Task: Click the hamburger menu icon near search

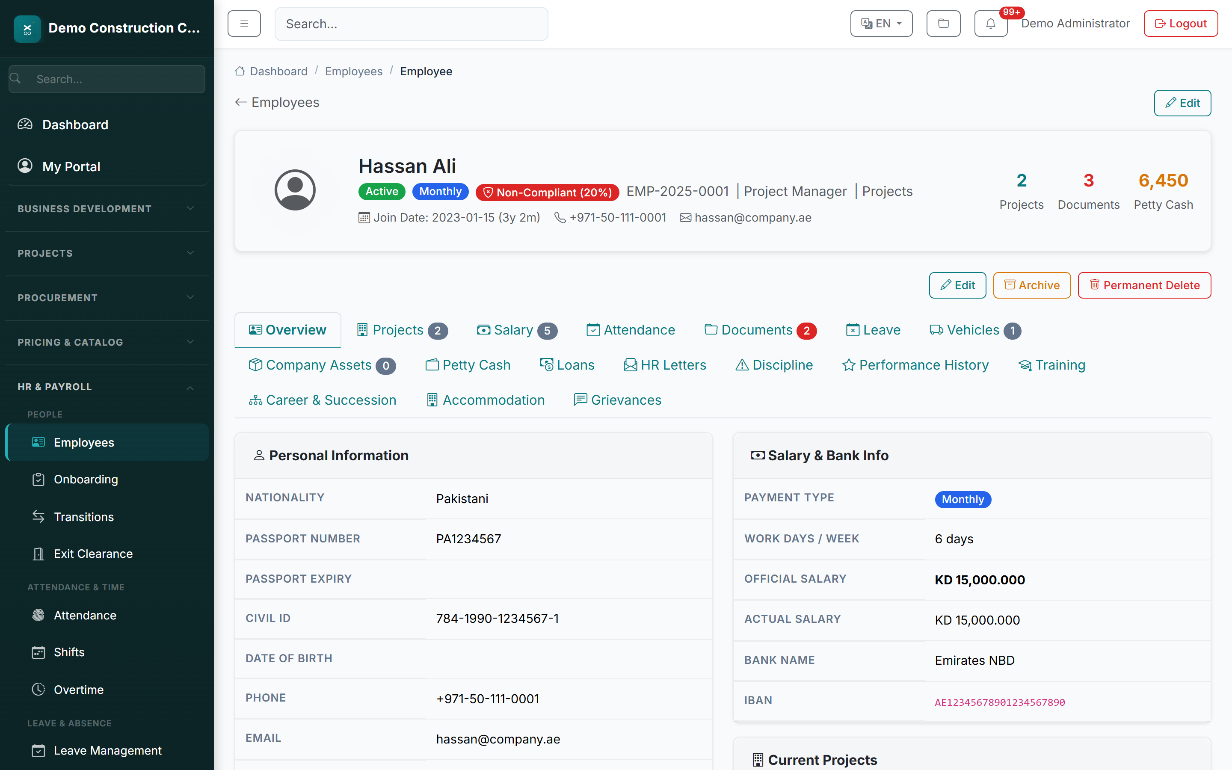Action: pyautogui.click(x=244, y=24)
